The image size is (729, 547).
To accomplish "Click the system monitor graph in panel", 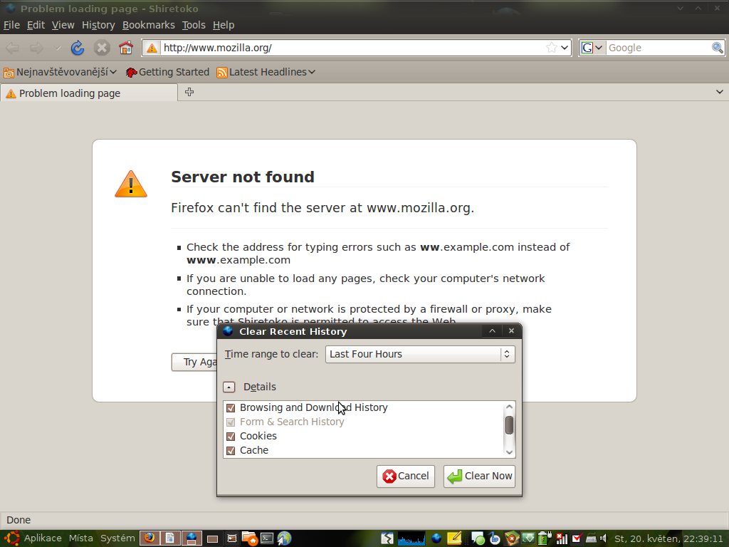I will pos(411,538).
